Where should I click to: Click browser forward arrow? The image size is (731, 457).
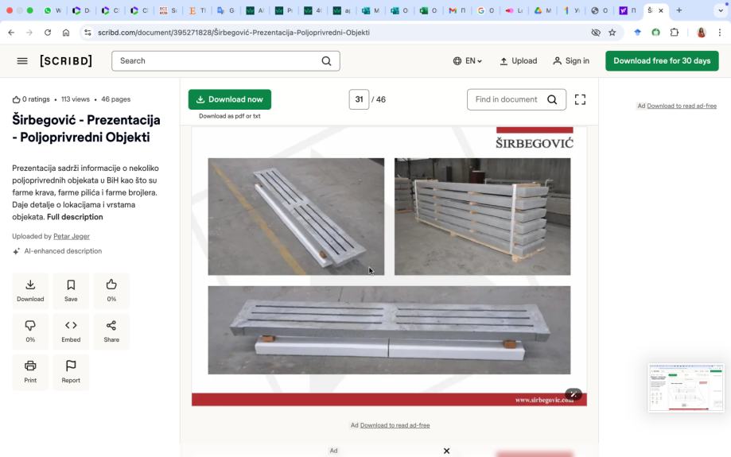(29, 33)
